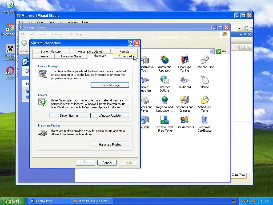The height and width of the screenshot is (205, 273).
Task: Open the Visual Studio toolbar combo dropdown
Action: [x=240, y=29]
